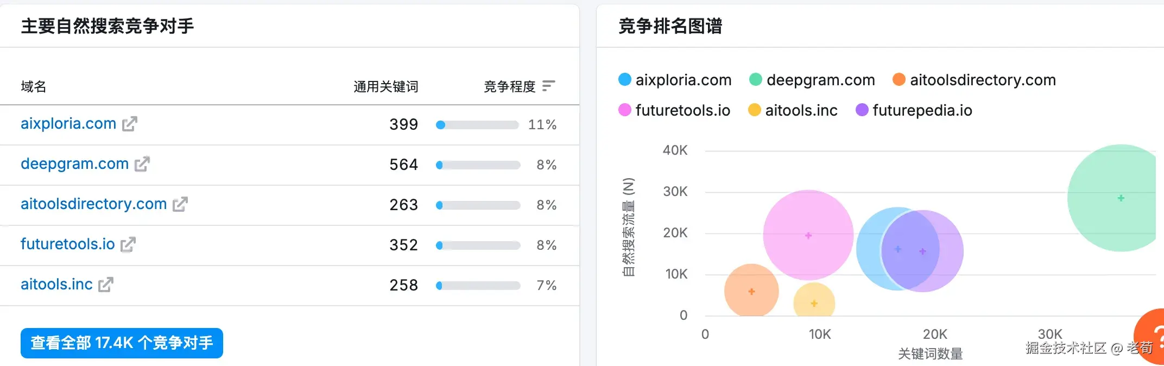Toggle aitoolsdirectory.com series in chart legend
The height and width of the screenshot is (366, 1164).
975,80
